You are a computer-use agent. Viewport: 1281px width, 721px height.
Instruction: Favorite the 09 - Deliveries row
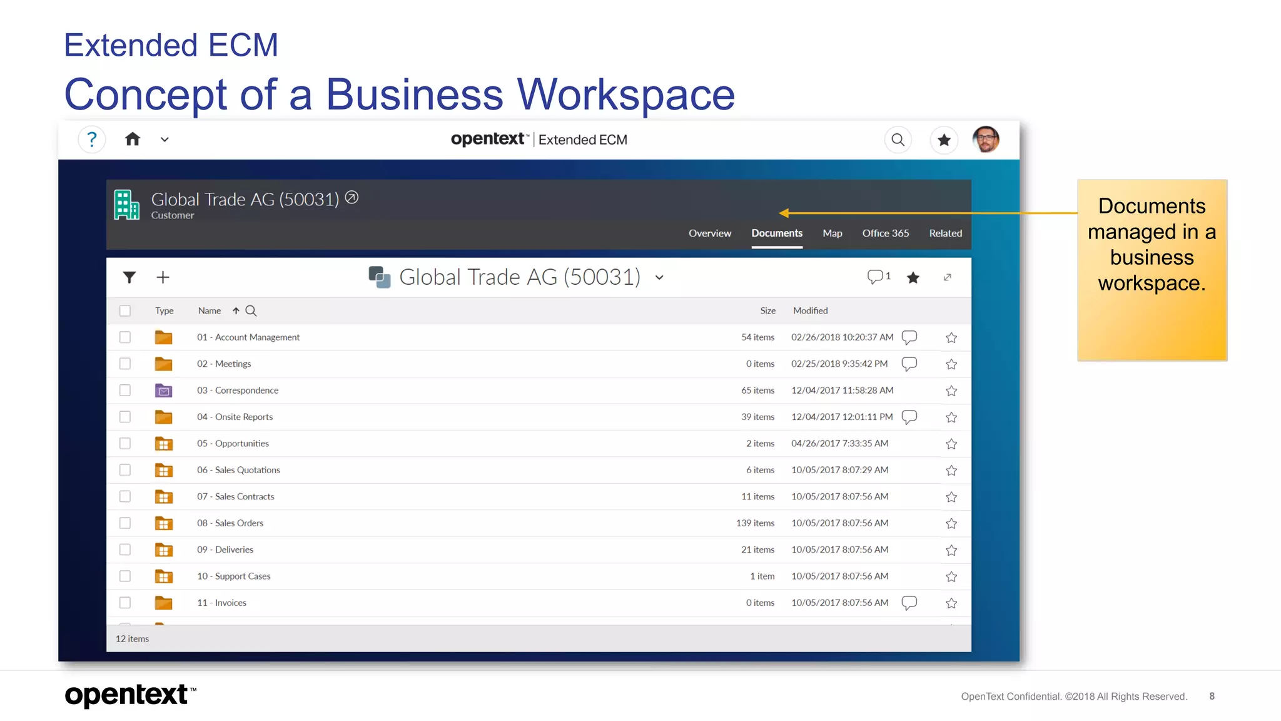point(951,550)
